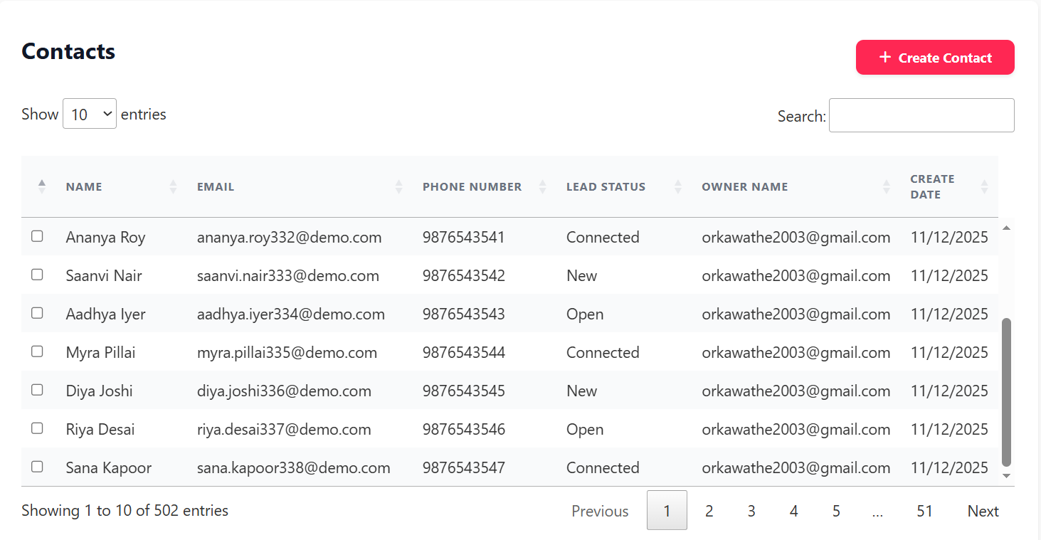Select page 1 in the pagination bar
This screenshot has height=540, width=1041.
(x=667, y=510)
